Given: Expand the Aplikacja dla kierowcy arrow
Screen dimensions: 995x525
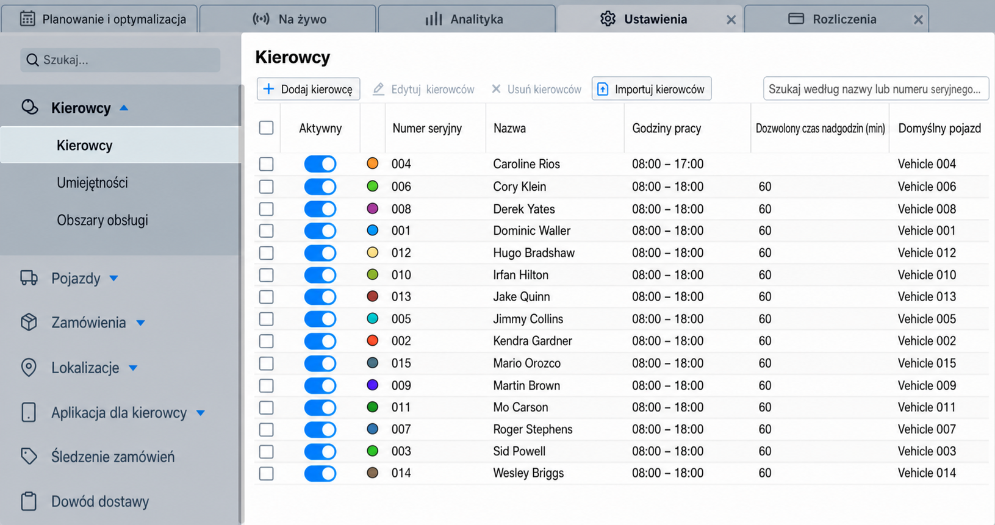Looking at the screenshot, I should 200,413.
